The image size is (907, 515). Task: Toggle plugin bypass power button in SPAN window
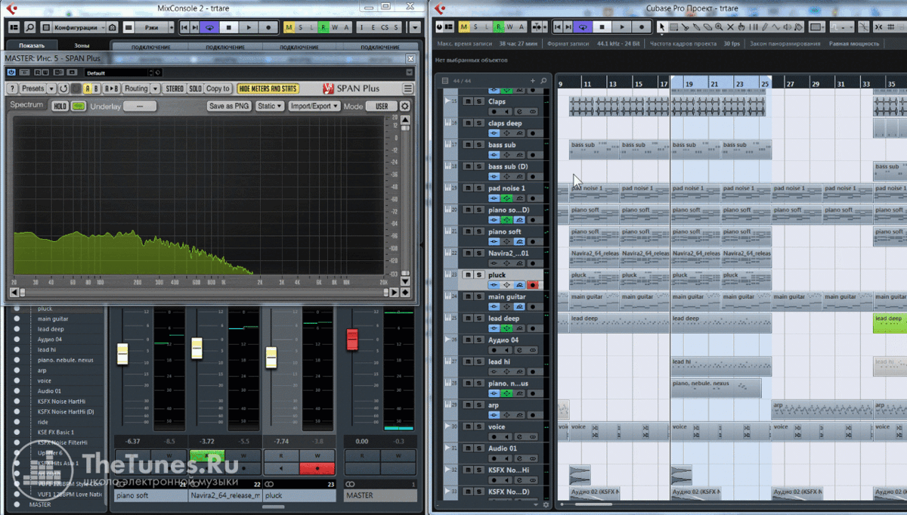11,72
